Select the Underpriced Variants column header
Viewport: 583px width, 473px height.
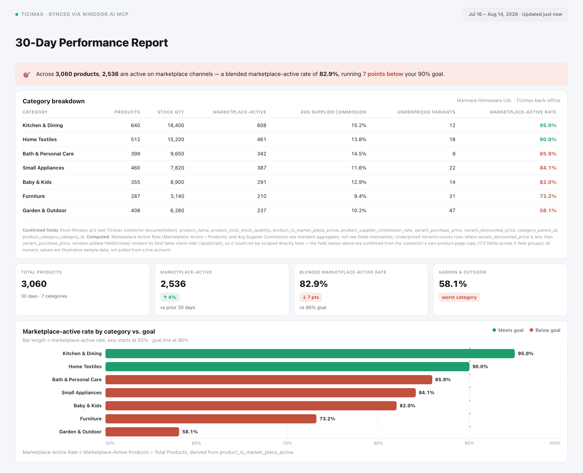(x=426, y=112)
